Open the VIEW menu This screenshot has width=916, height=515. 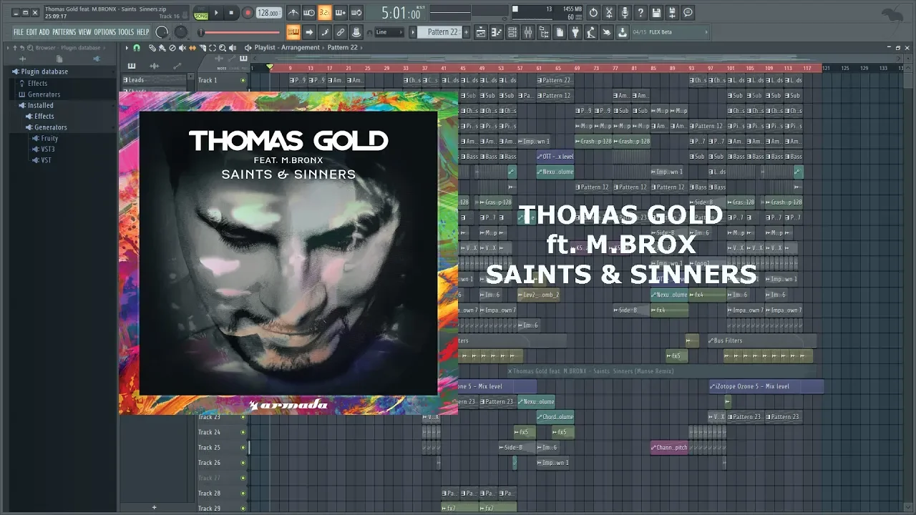[x=84, y=32]
